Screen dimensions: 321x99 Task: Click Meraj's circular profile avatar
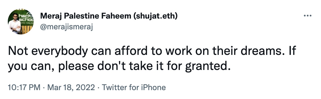pos(21,22)
